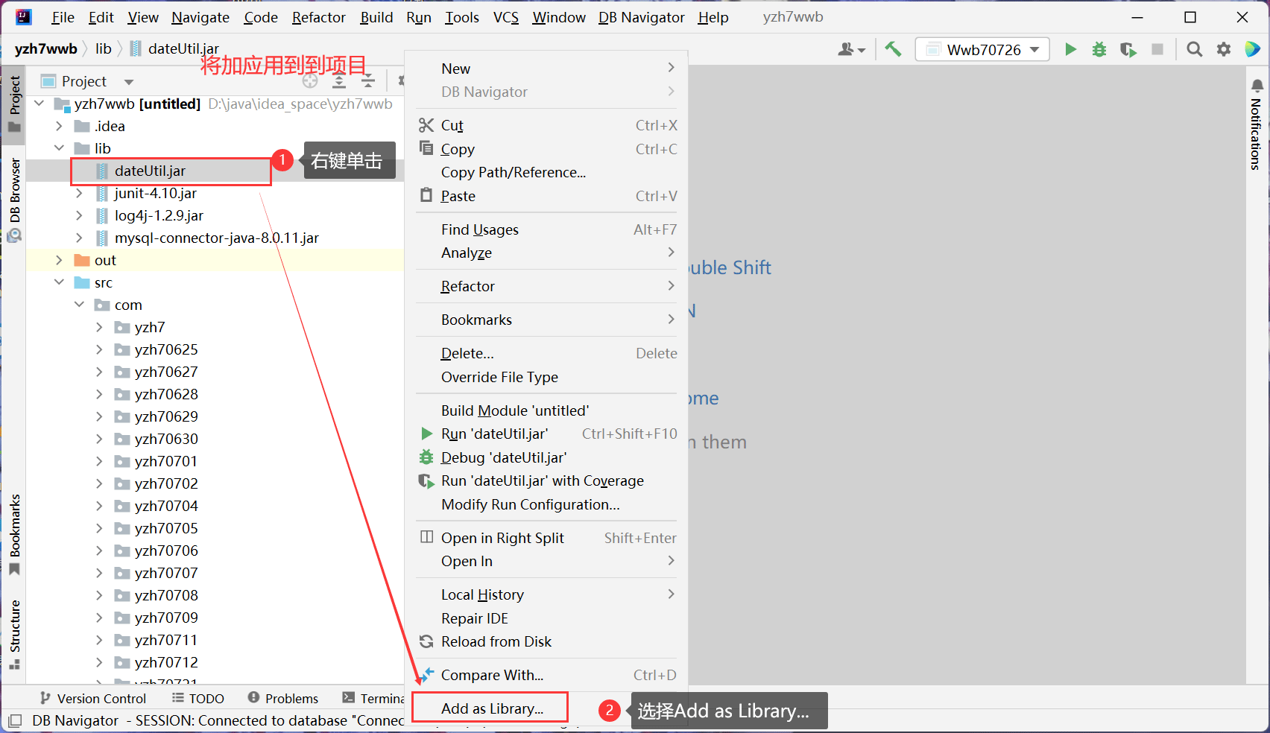The width and height of the screenshot is (1270, 733).
Task: Open IDE settings gear icon
Action: [1224, 49]
